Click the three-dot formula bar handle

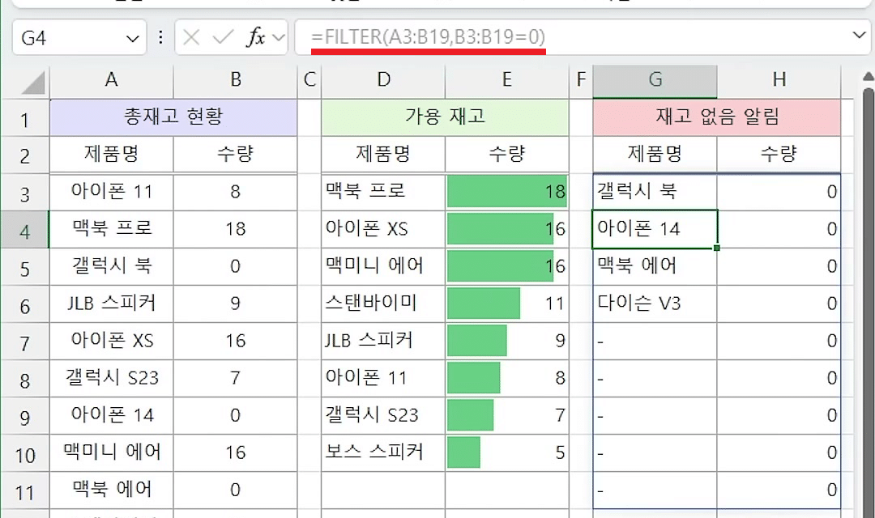pos(160,37)
